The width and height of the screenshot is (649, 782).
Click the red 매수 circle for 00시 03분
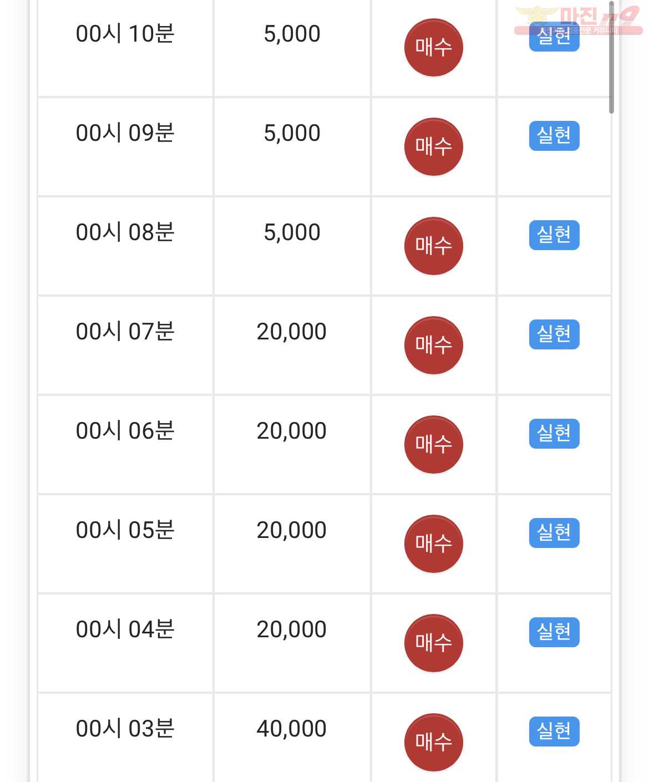[x=433, y=743]
